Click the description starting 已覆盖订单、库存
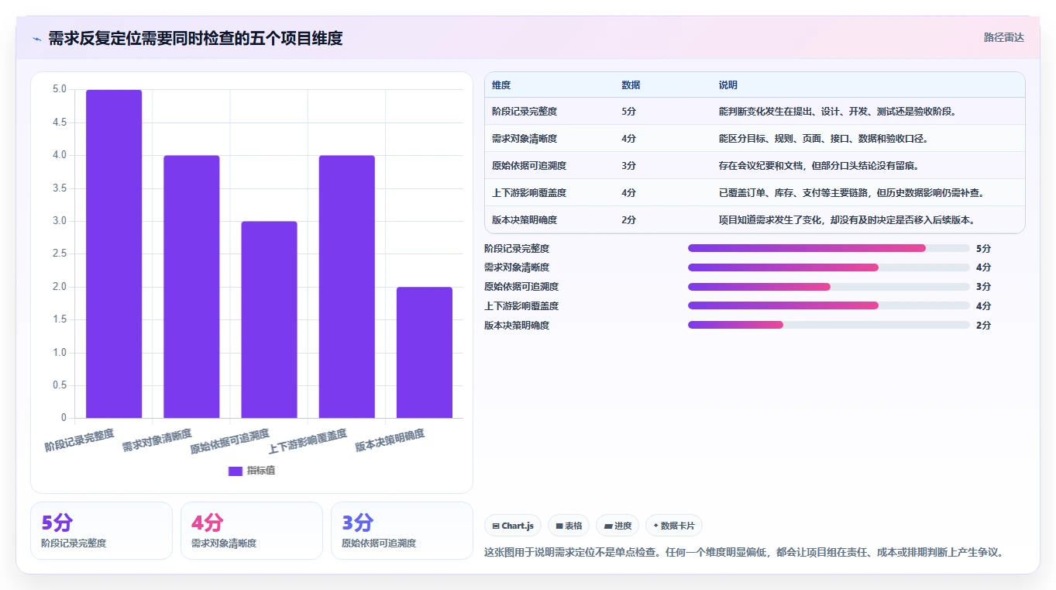The height and width of the screenshot is (590, 1056). [x=851, y=193]
